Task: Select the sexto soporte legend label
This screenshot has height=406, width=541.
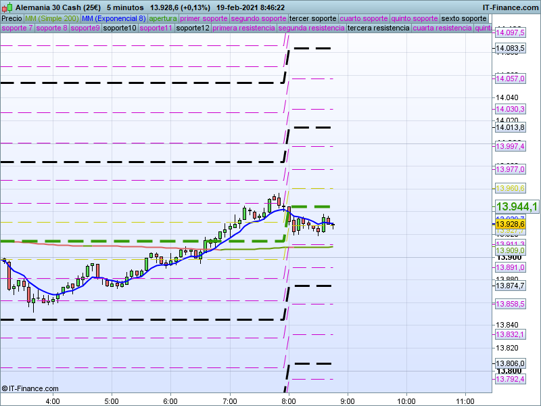Action: (464, 19)
